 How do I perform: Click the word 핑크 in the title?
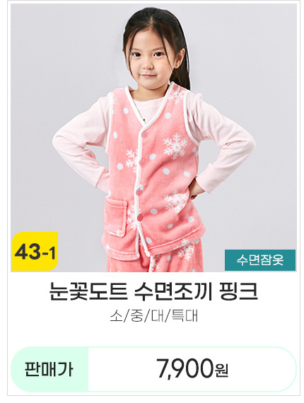[238, 291]
